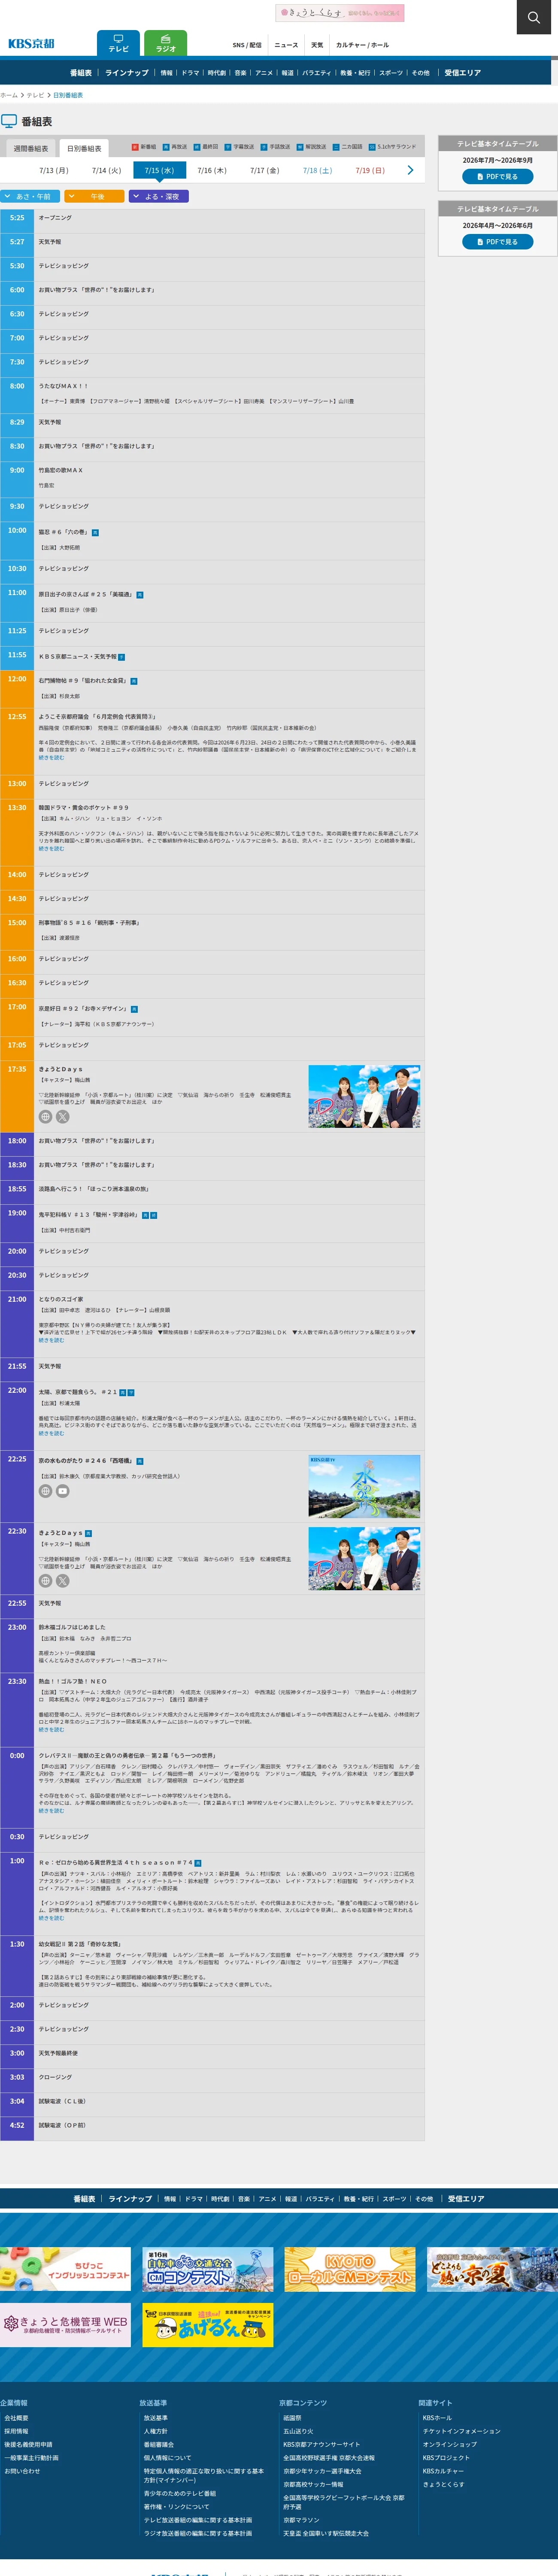
Task: Click ラインナップ in the upper navigation bar
Action: pos(127,73)
